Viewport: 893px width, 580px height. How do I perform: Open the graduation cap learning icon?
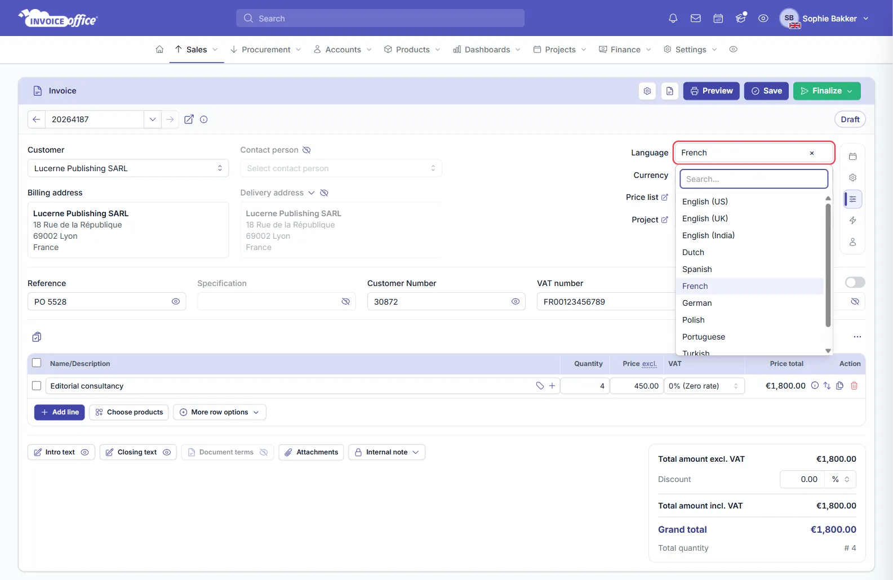pos(741,19)
